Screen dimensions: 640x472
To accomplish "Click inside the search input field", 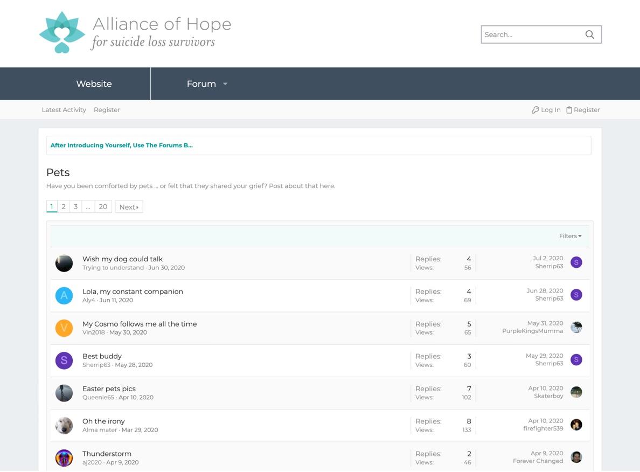I will [528, 34].
